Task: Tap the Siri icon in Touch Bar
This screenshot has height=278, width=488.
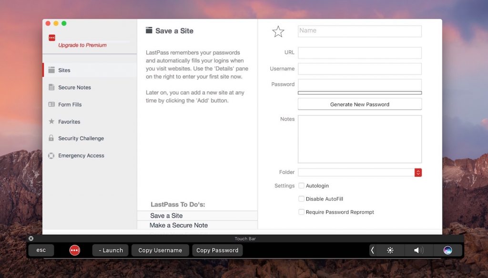Action: (447, 250)
